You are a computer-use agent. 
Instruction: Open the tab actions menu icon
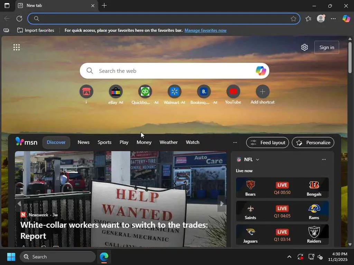(7, 6)
